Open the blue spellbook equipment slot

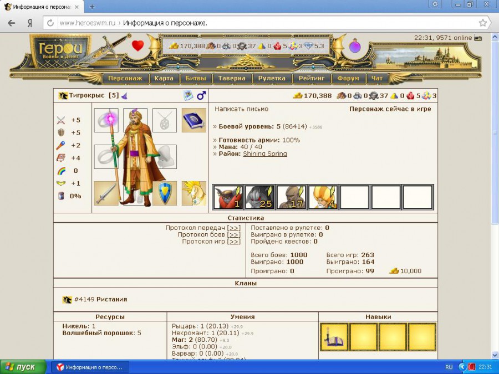[x=194, y=120]
